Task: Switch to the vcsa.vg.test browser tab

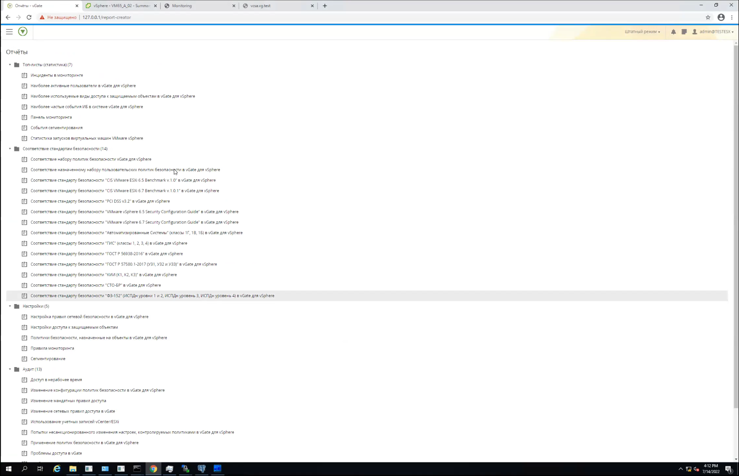Action: coord(278,6)
